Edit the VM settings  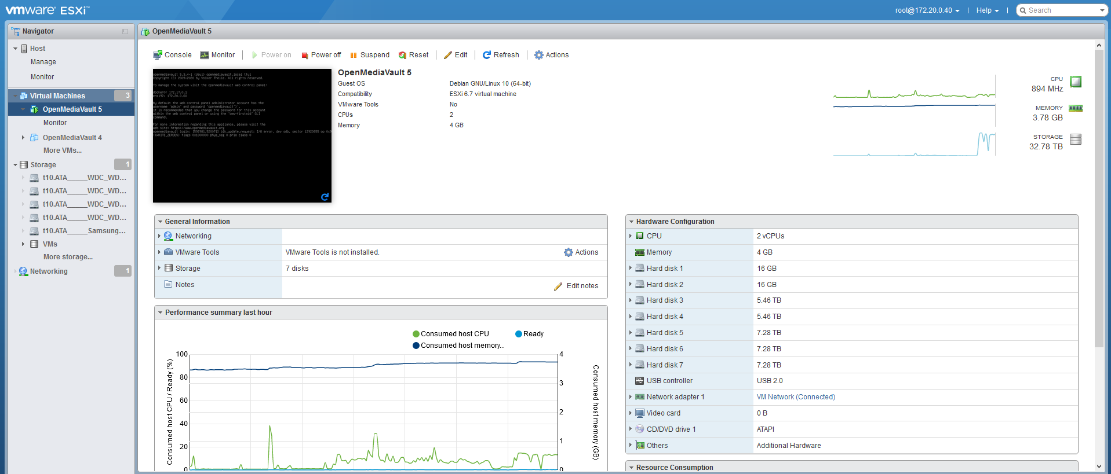[456, 55]
